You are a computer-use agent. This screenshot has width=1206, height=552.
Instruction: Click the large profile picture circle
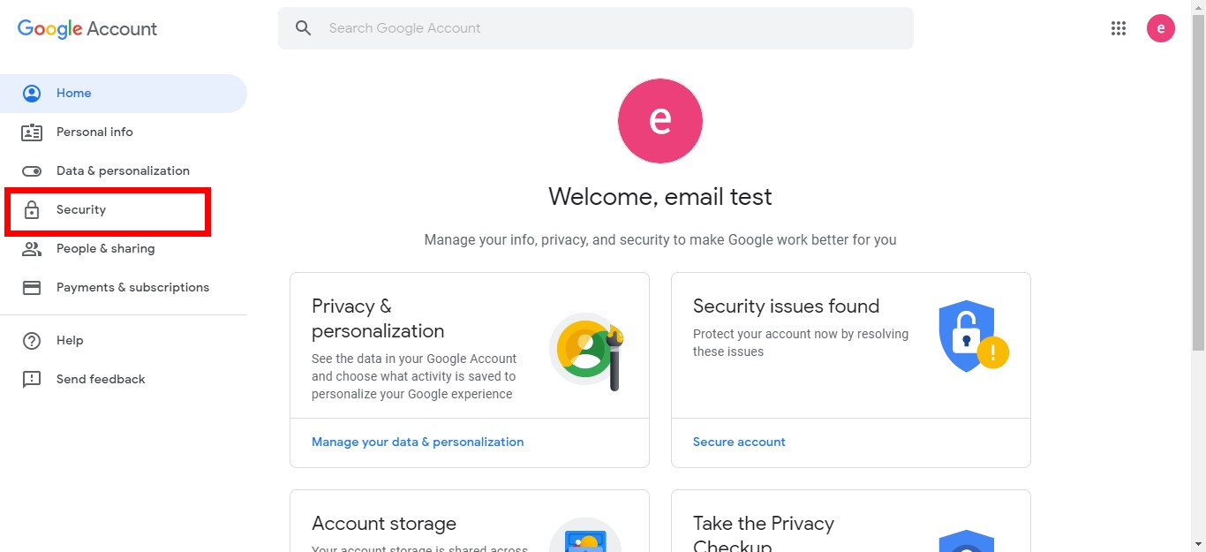click(660, 121)
